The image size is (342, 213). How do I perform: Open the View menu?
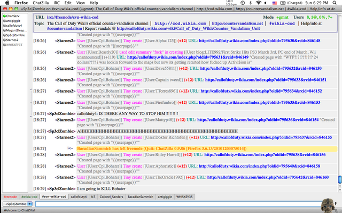pyautogui.click(x=81, y=3)
